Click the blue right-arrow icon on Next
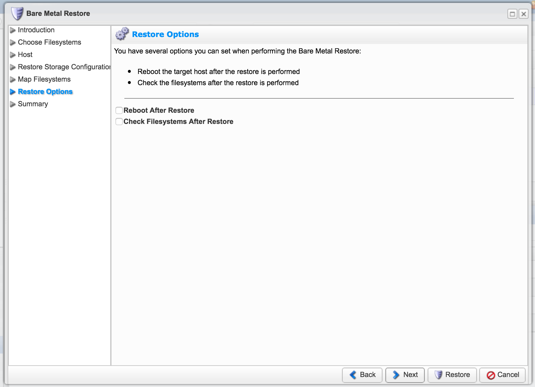Image resolution: width=535 pixels, height=387 pixels. point(396,375)
